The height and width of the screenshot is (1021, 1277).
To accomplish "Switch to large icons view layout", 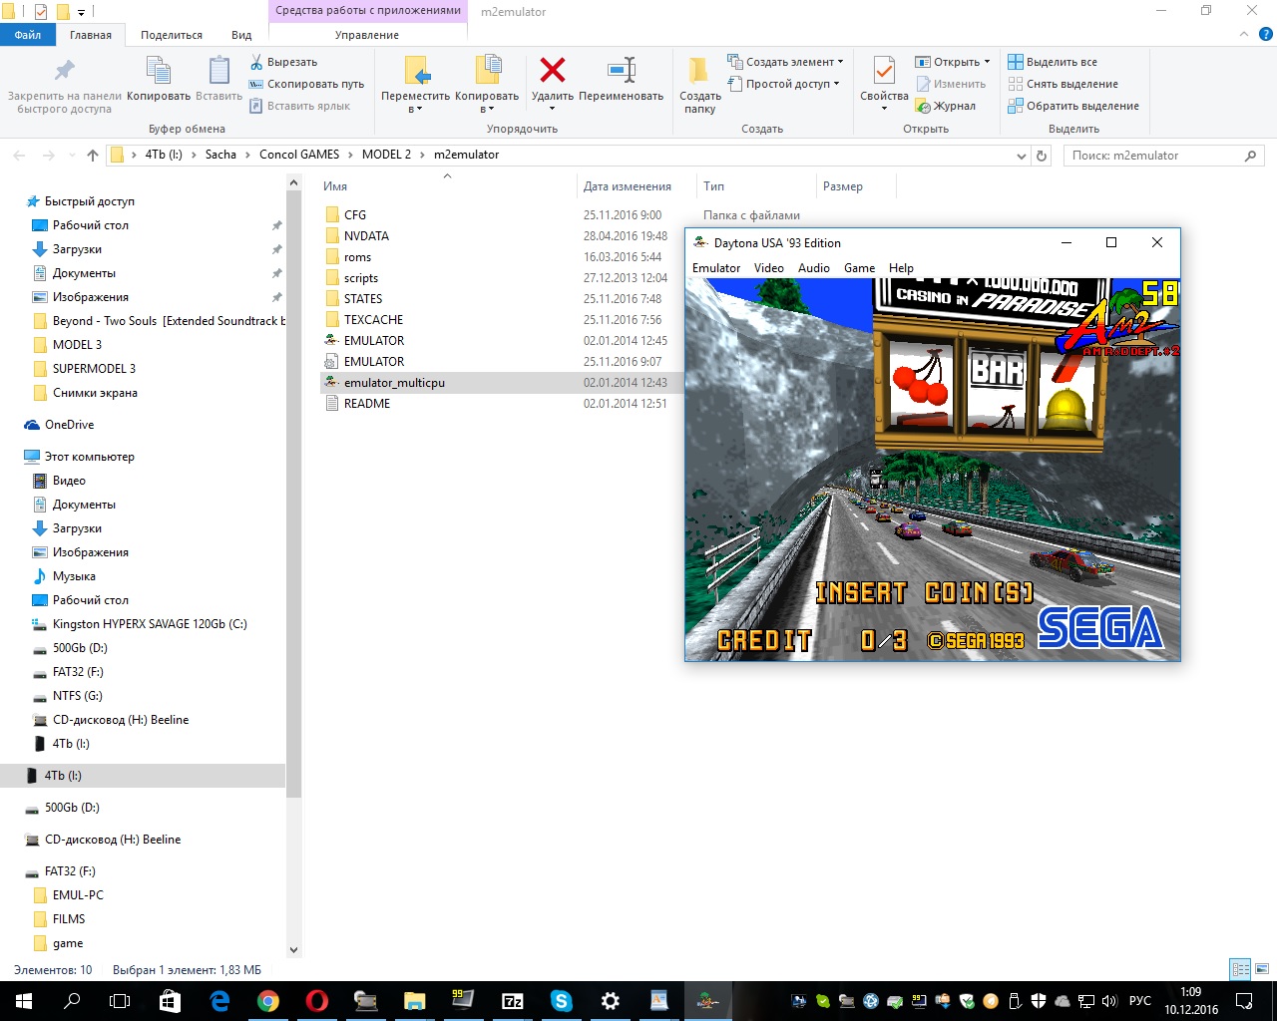I will 1263,969.
